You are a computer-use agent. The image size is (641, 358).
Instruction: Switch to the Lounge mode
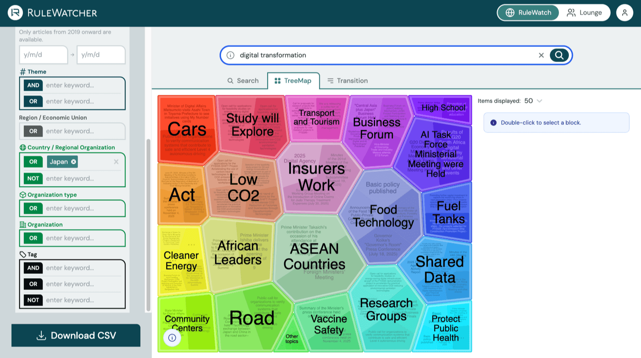pyautogui.click(x=584, y=13)
